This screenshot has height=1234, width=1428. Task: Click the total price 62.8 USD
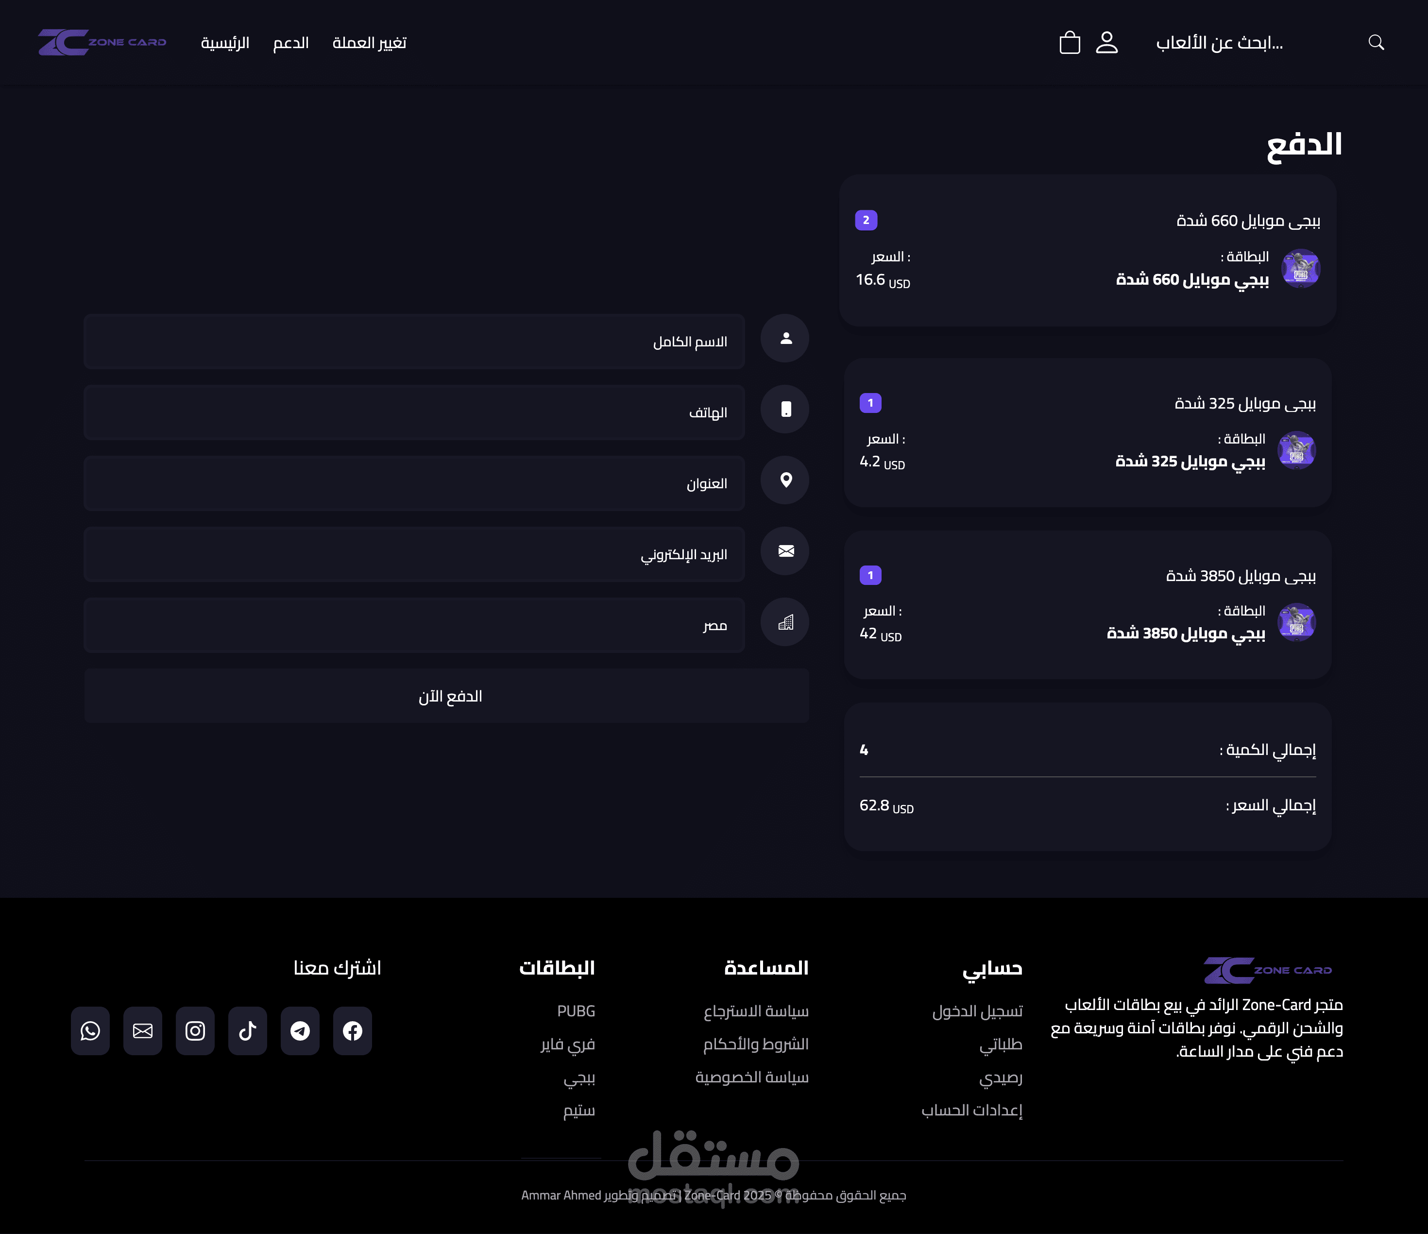click(886, 806)
